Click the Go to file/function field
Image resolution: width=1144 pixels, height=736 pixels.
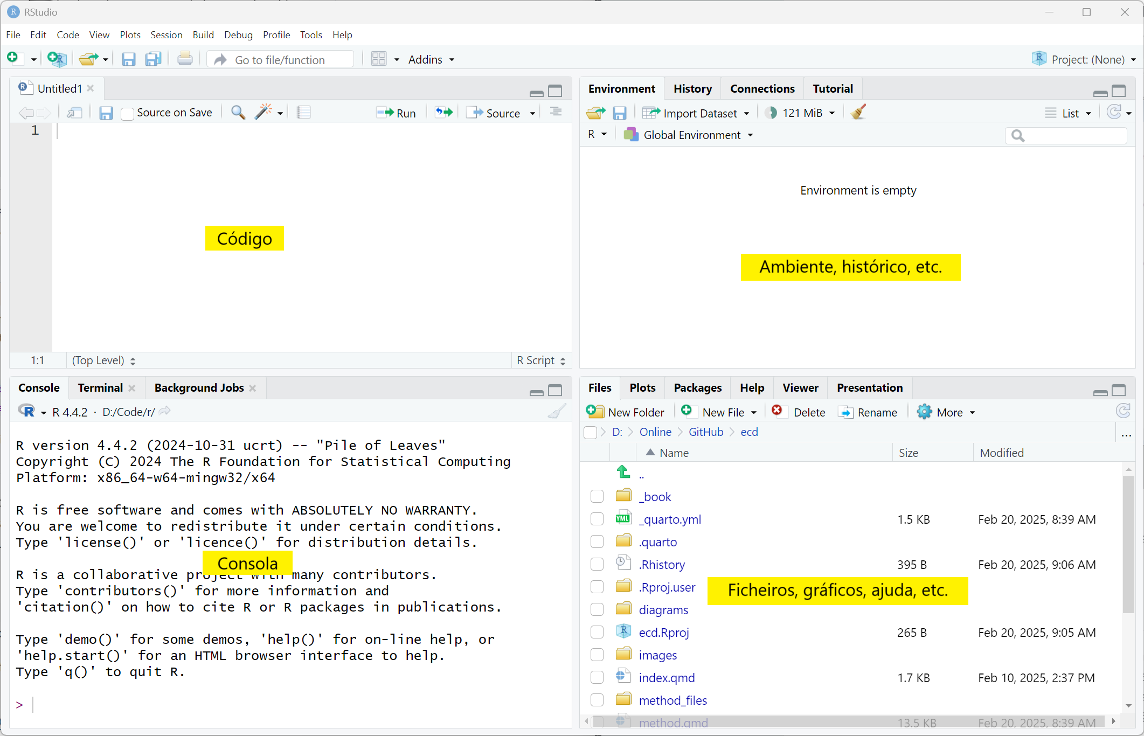pyautogui.click(x=280, y=60)
